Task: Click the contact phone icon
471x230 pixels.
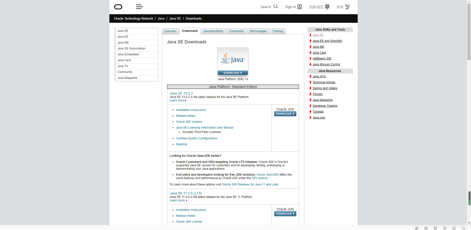Action: tap(347, 7)
